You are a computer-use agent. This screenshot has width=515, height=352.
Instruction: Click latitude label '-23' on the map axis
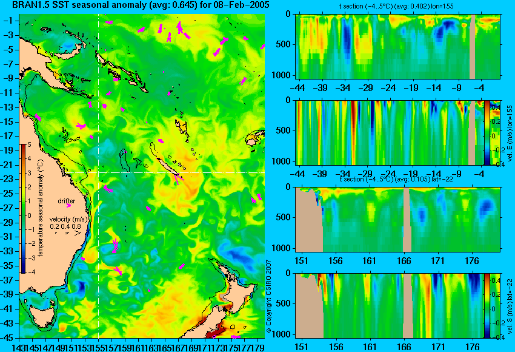[x=7, y=179]
